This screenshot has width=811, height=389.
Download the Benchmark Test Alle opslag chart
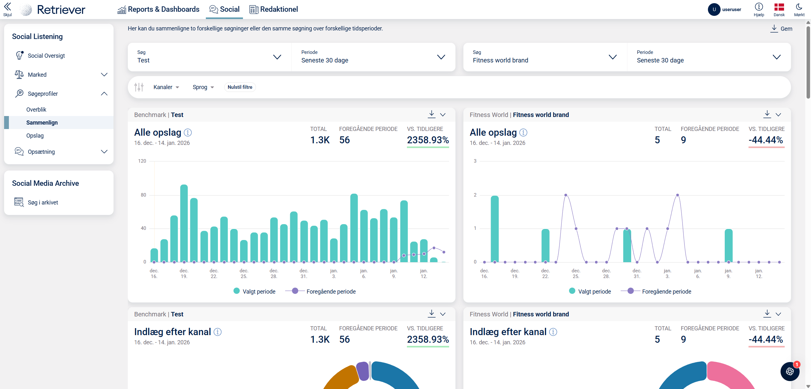[x=431, y=114]
